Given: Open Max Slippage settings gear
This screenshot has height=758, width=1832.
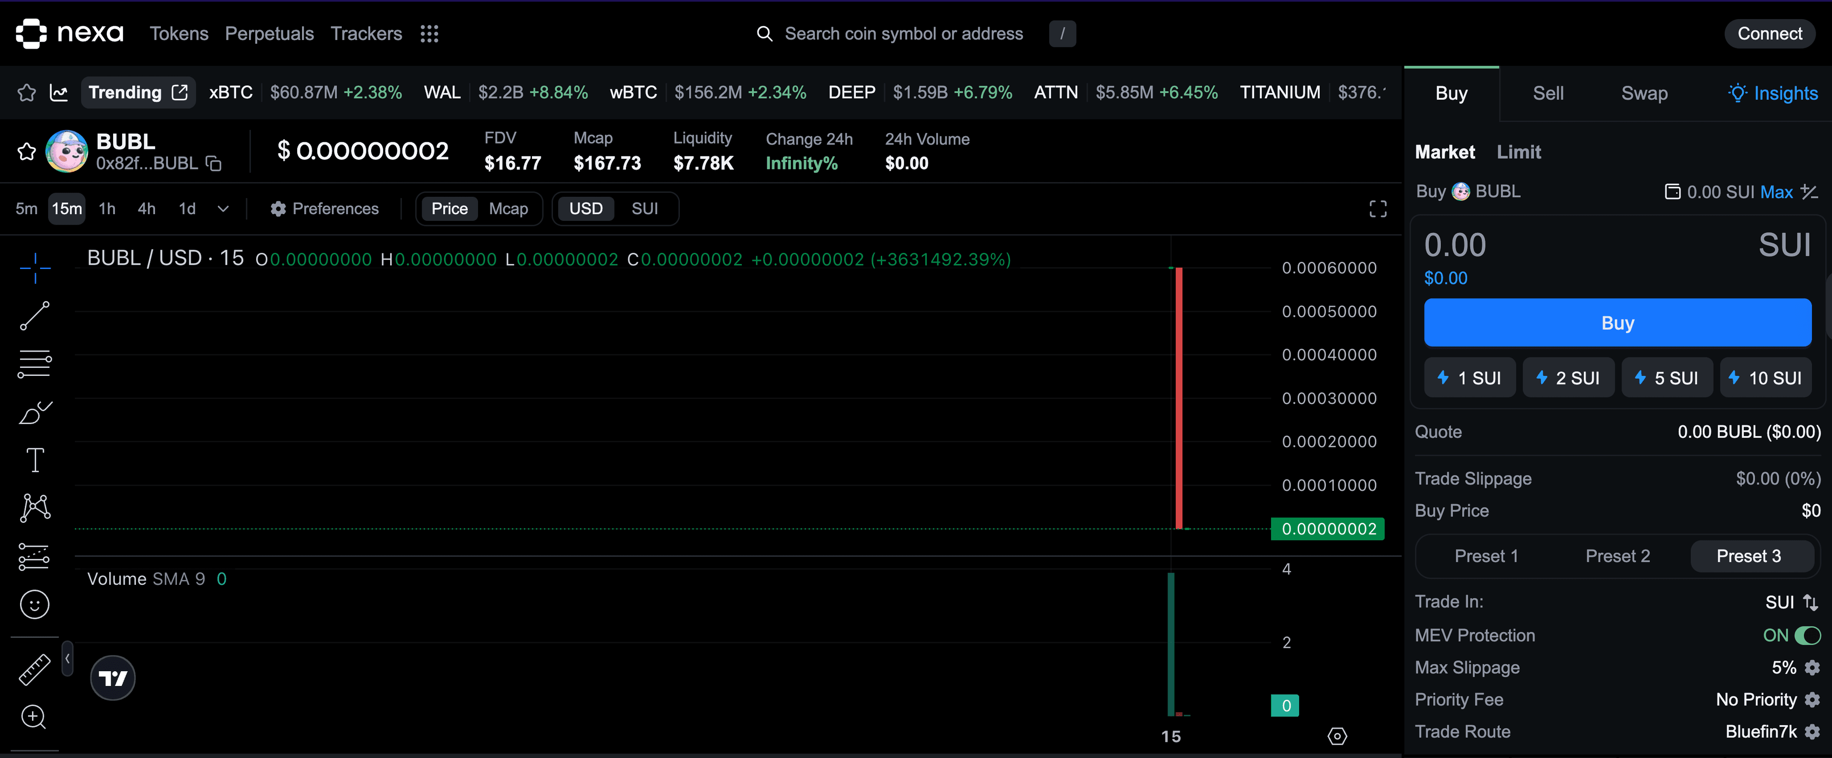Looking at the screenshot, I should point(1812,668).
